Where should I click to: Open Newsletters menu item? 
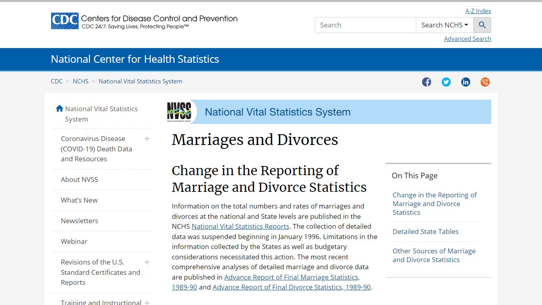tap(79, 221)
